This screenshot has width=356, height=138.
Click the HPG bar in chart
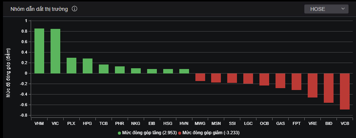88,66
